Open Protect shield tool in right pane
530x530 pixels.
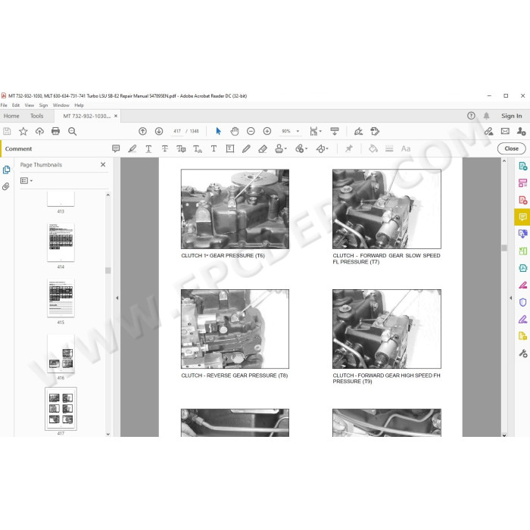[522, 302]
